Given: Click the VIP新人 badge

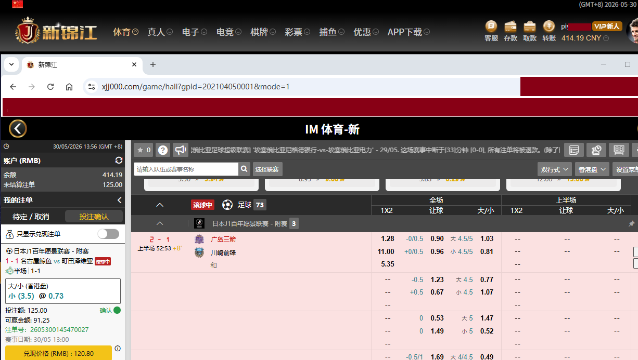Looking at the screenshot, I should pyautogui.click(x=607, y=26).
